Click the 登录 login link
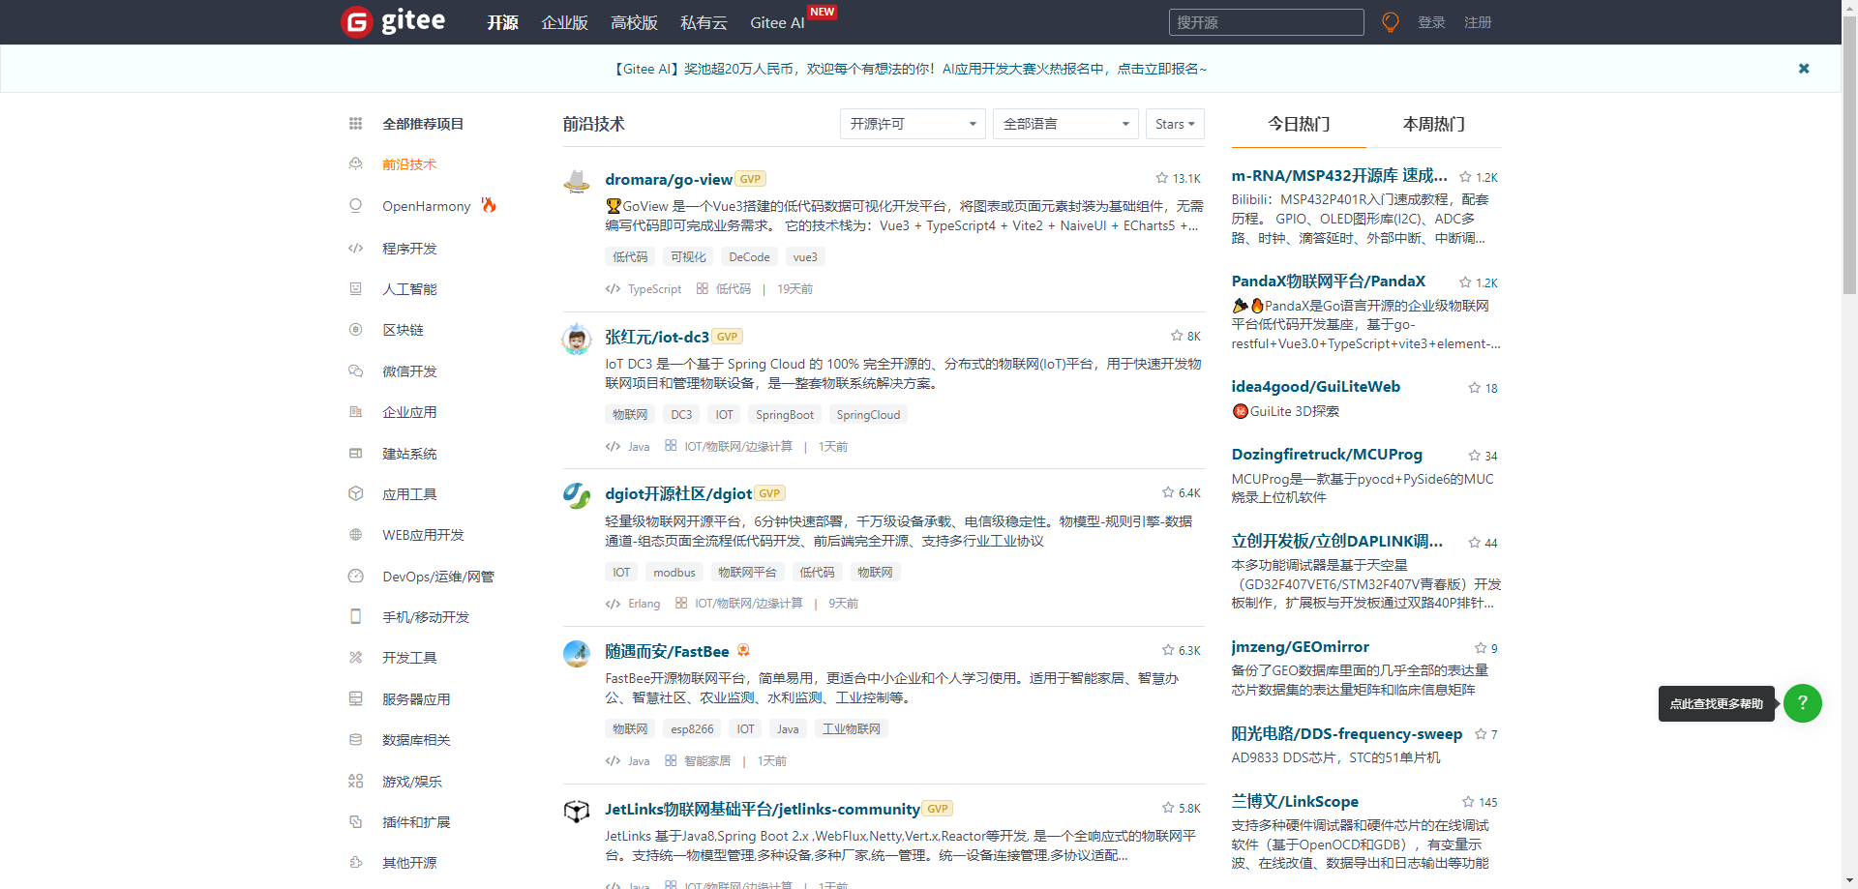 (1431, 22)
